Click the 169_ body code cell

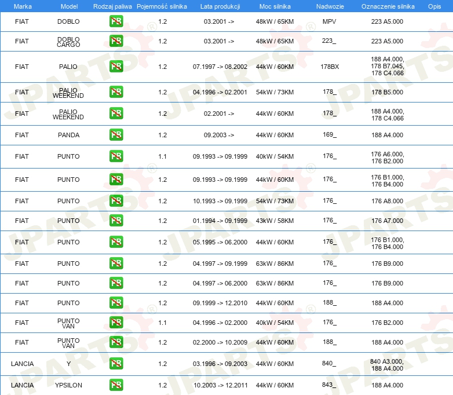[x=330, y=134]
